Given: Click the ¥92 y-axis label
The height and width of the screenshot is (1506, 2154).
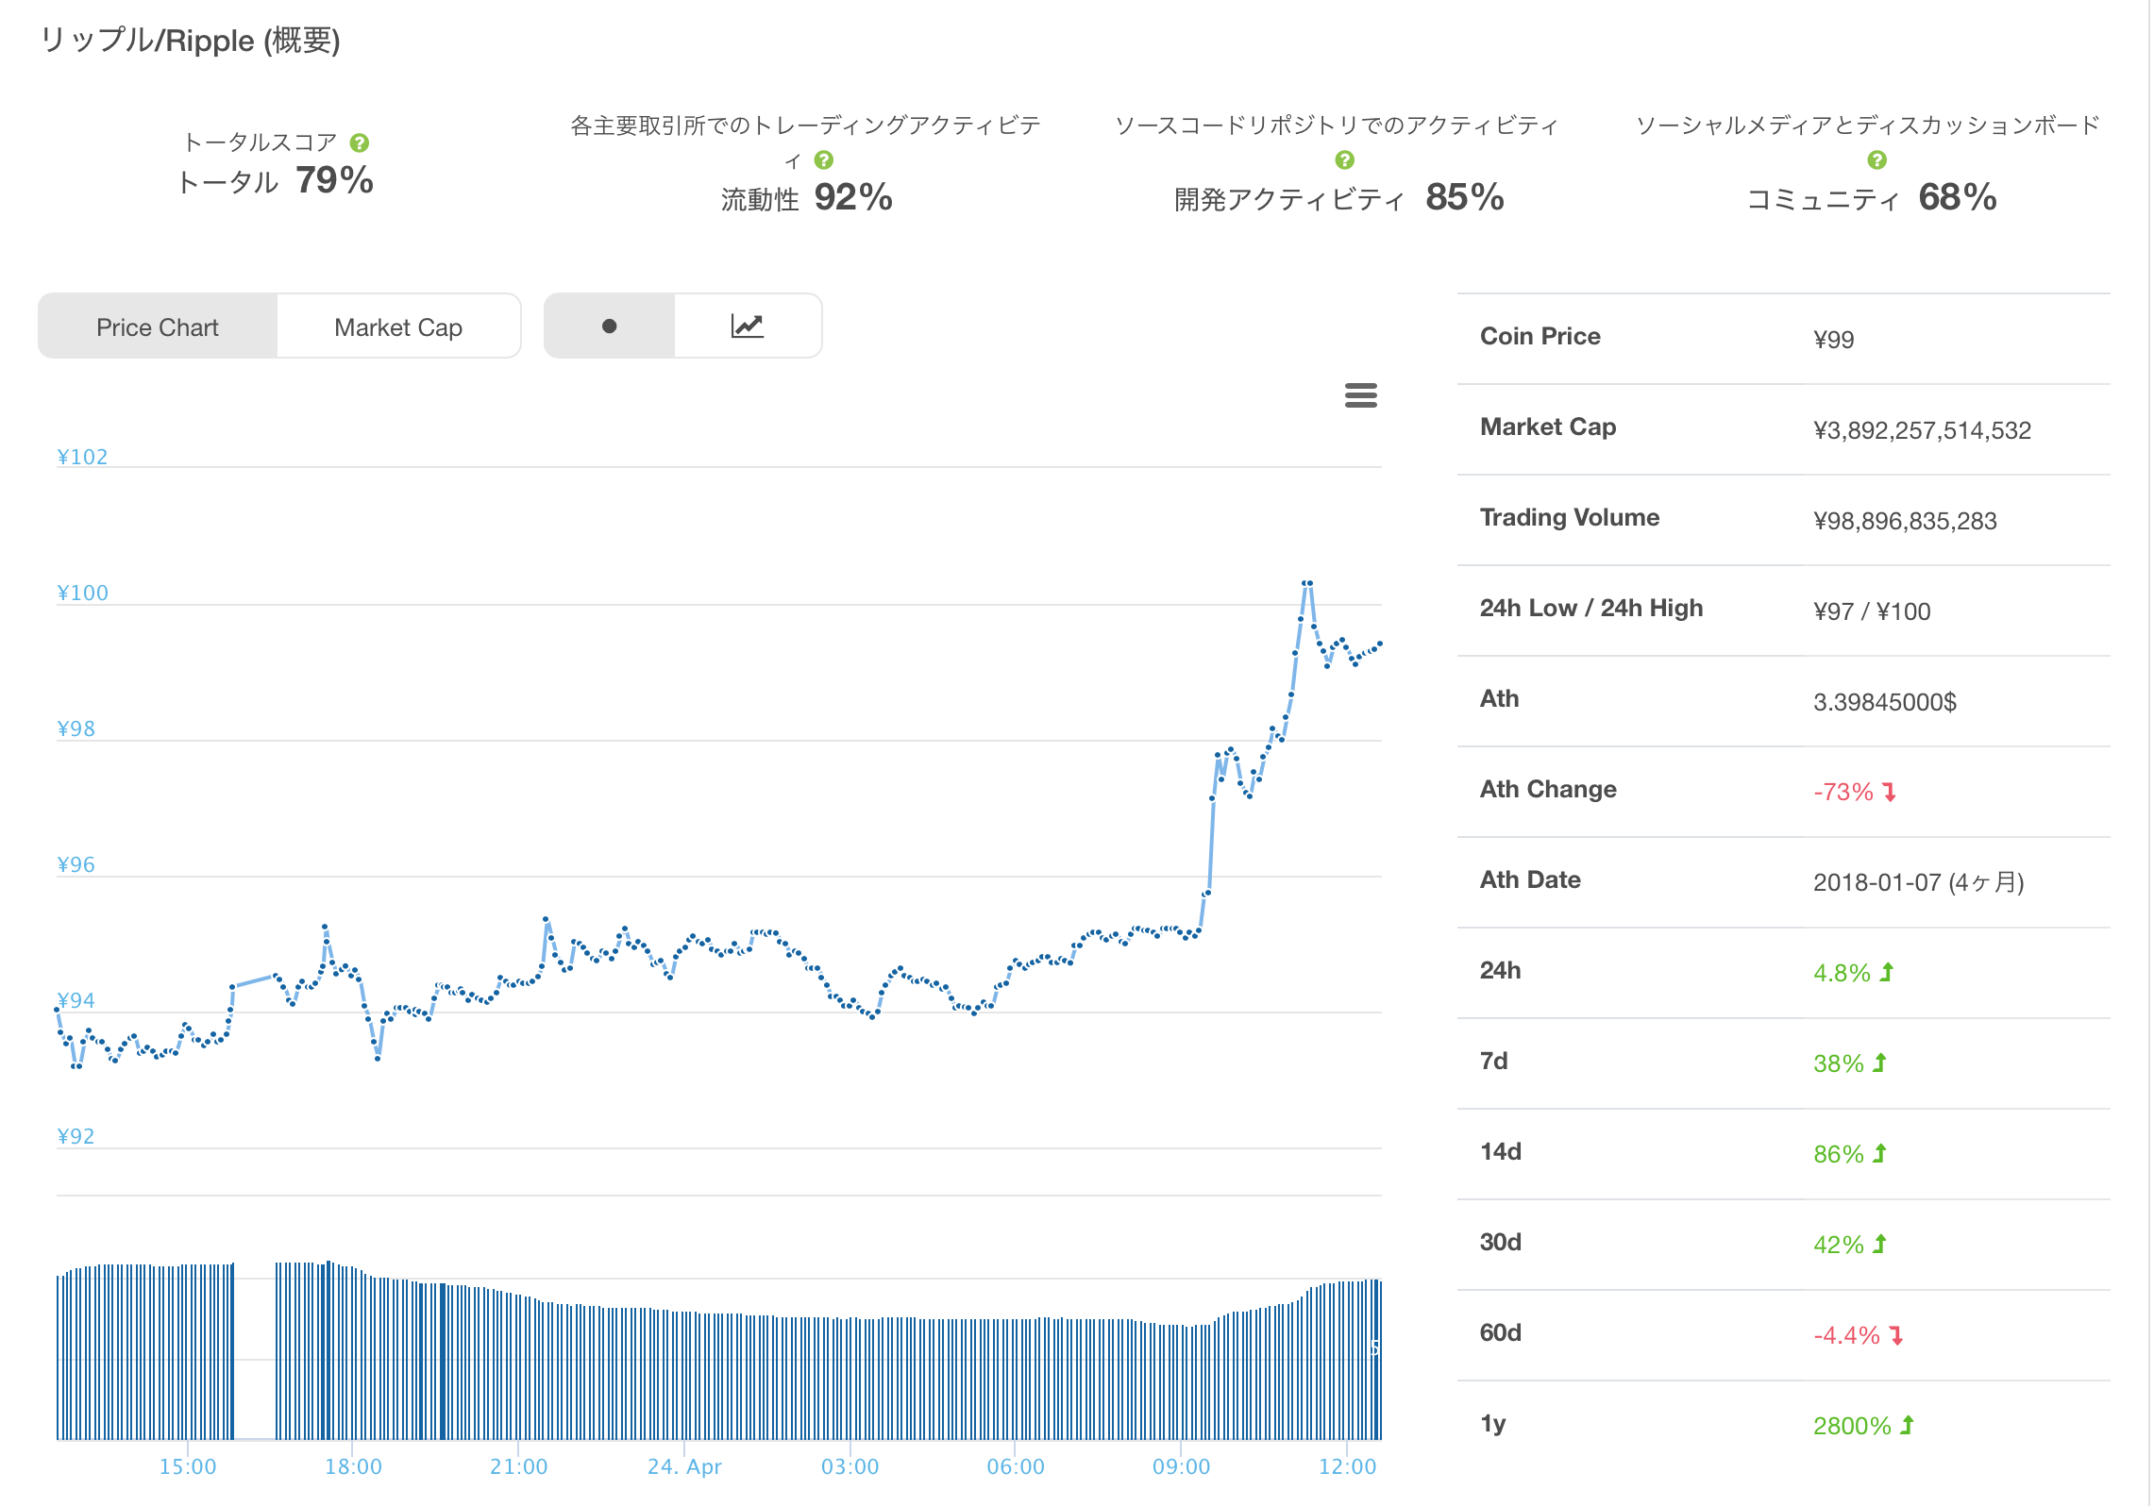Looking at the screenshot, I should point(76,1136).
